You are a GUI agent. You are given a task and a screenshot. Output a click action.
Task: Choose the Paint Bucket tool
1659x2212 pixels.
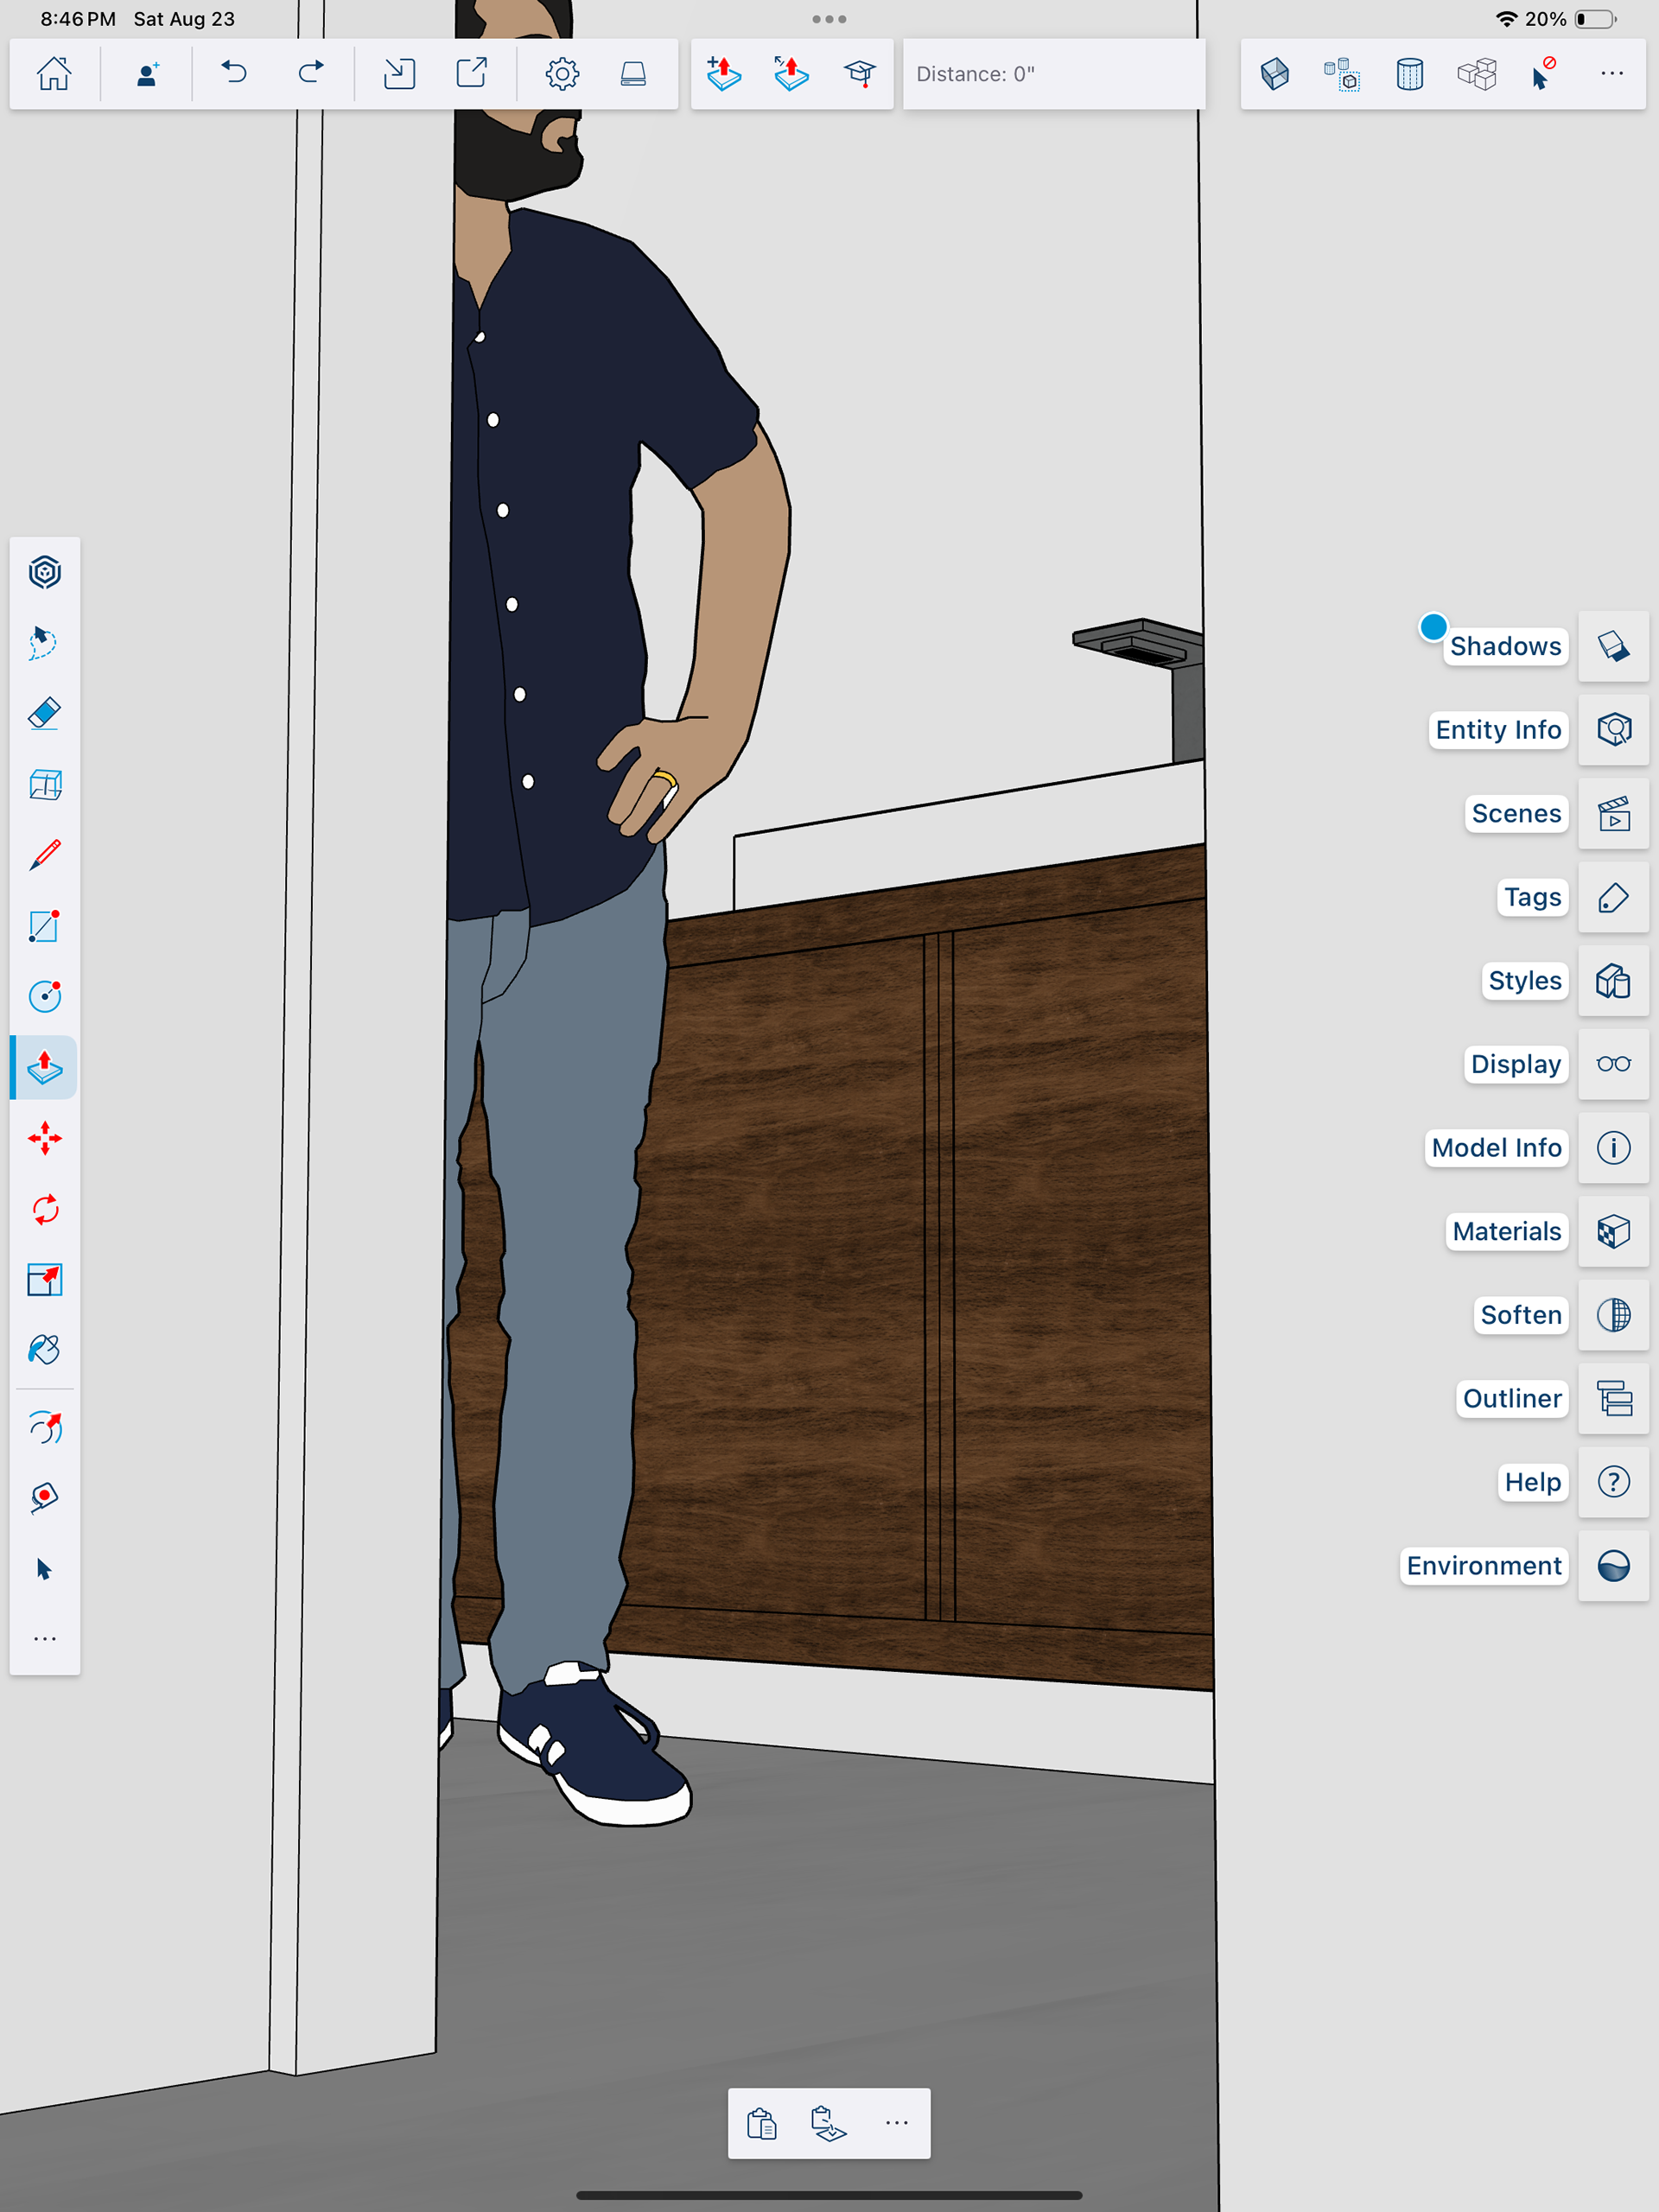[x=45, y=1350]
